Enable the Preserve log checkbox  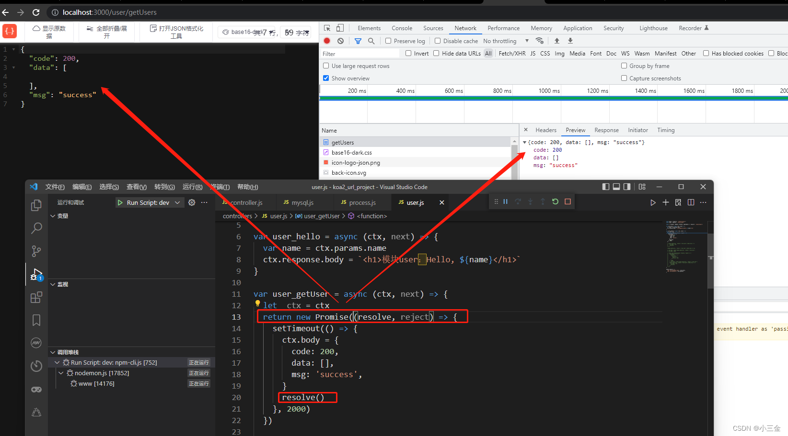[x=389, y=41]
